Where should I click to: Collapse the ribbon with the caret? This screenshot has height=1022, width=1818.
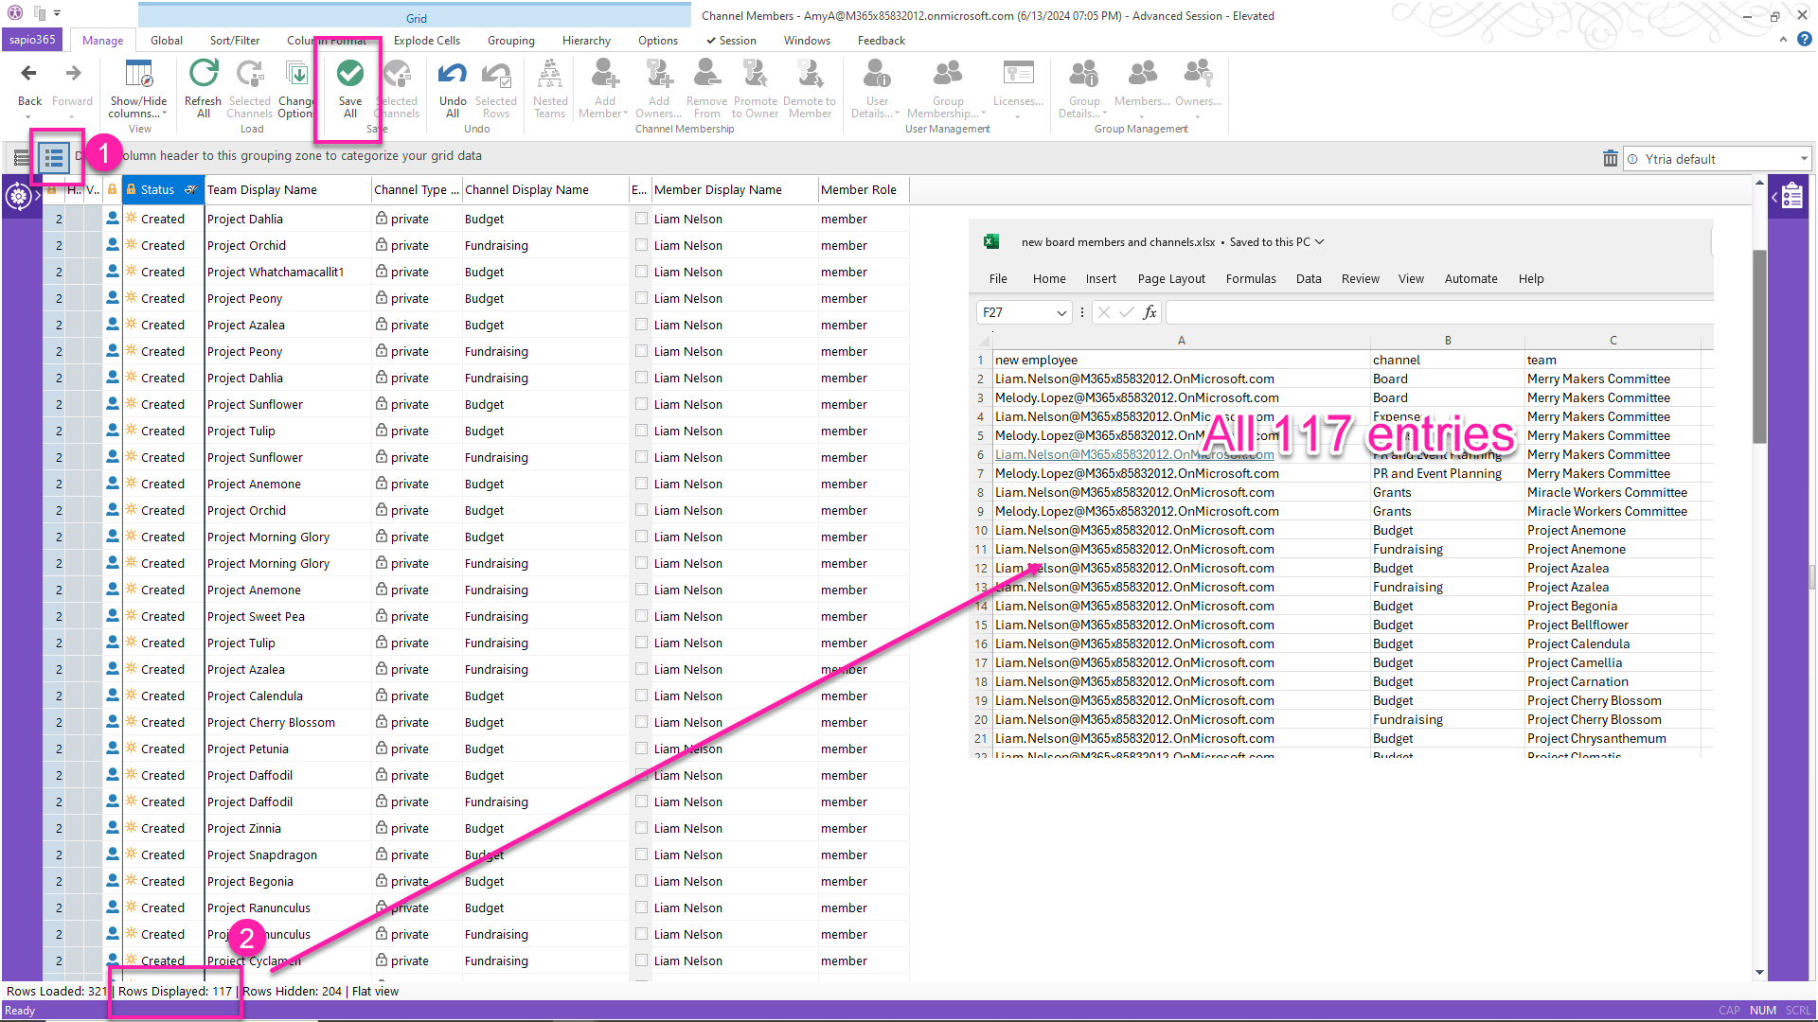click(1783, 40)
